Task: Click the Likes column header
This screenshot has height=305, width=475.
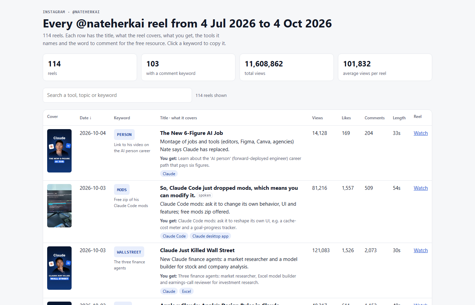Action: click(x=346, y=118)
